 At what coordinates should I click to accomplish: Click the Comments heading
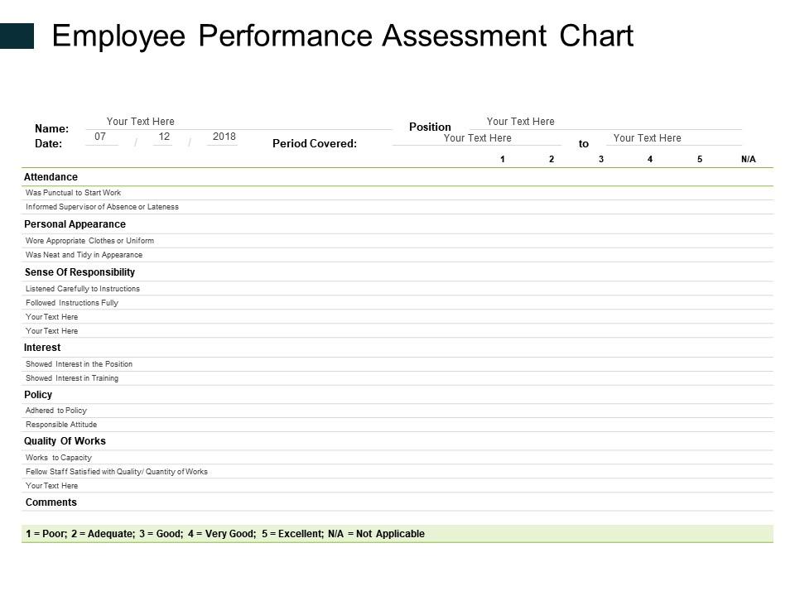tap(51, 502)
